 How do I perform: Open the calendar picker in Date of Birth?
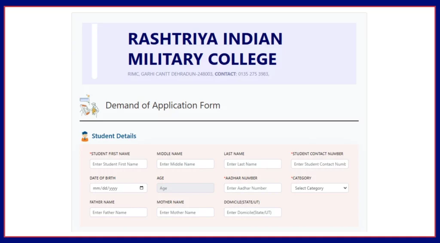coord(142,188)
